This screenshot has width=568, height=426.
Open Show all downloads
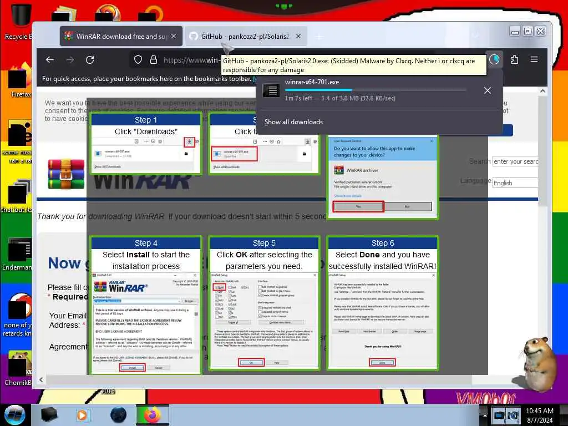tap(293, 122)
